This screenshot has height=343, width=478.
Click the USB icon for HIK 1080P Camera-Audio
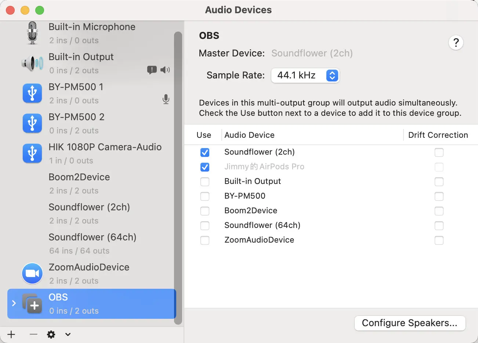(x=32, y=154)
